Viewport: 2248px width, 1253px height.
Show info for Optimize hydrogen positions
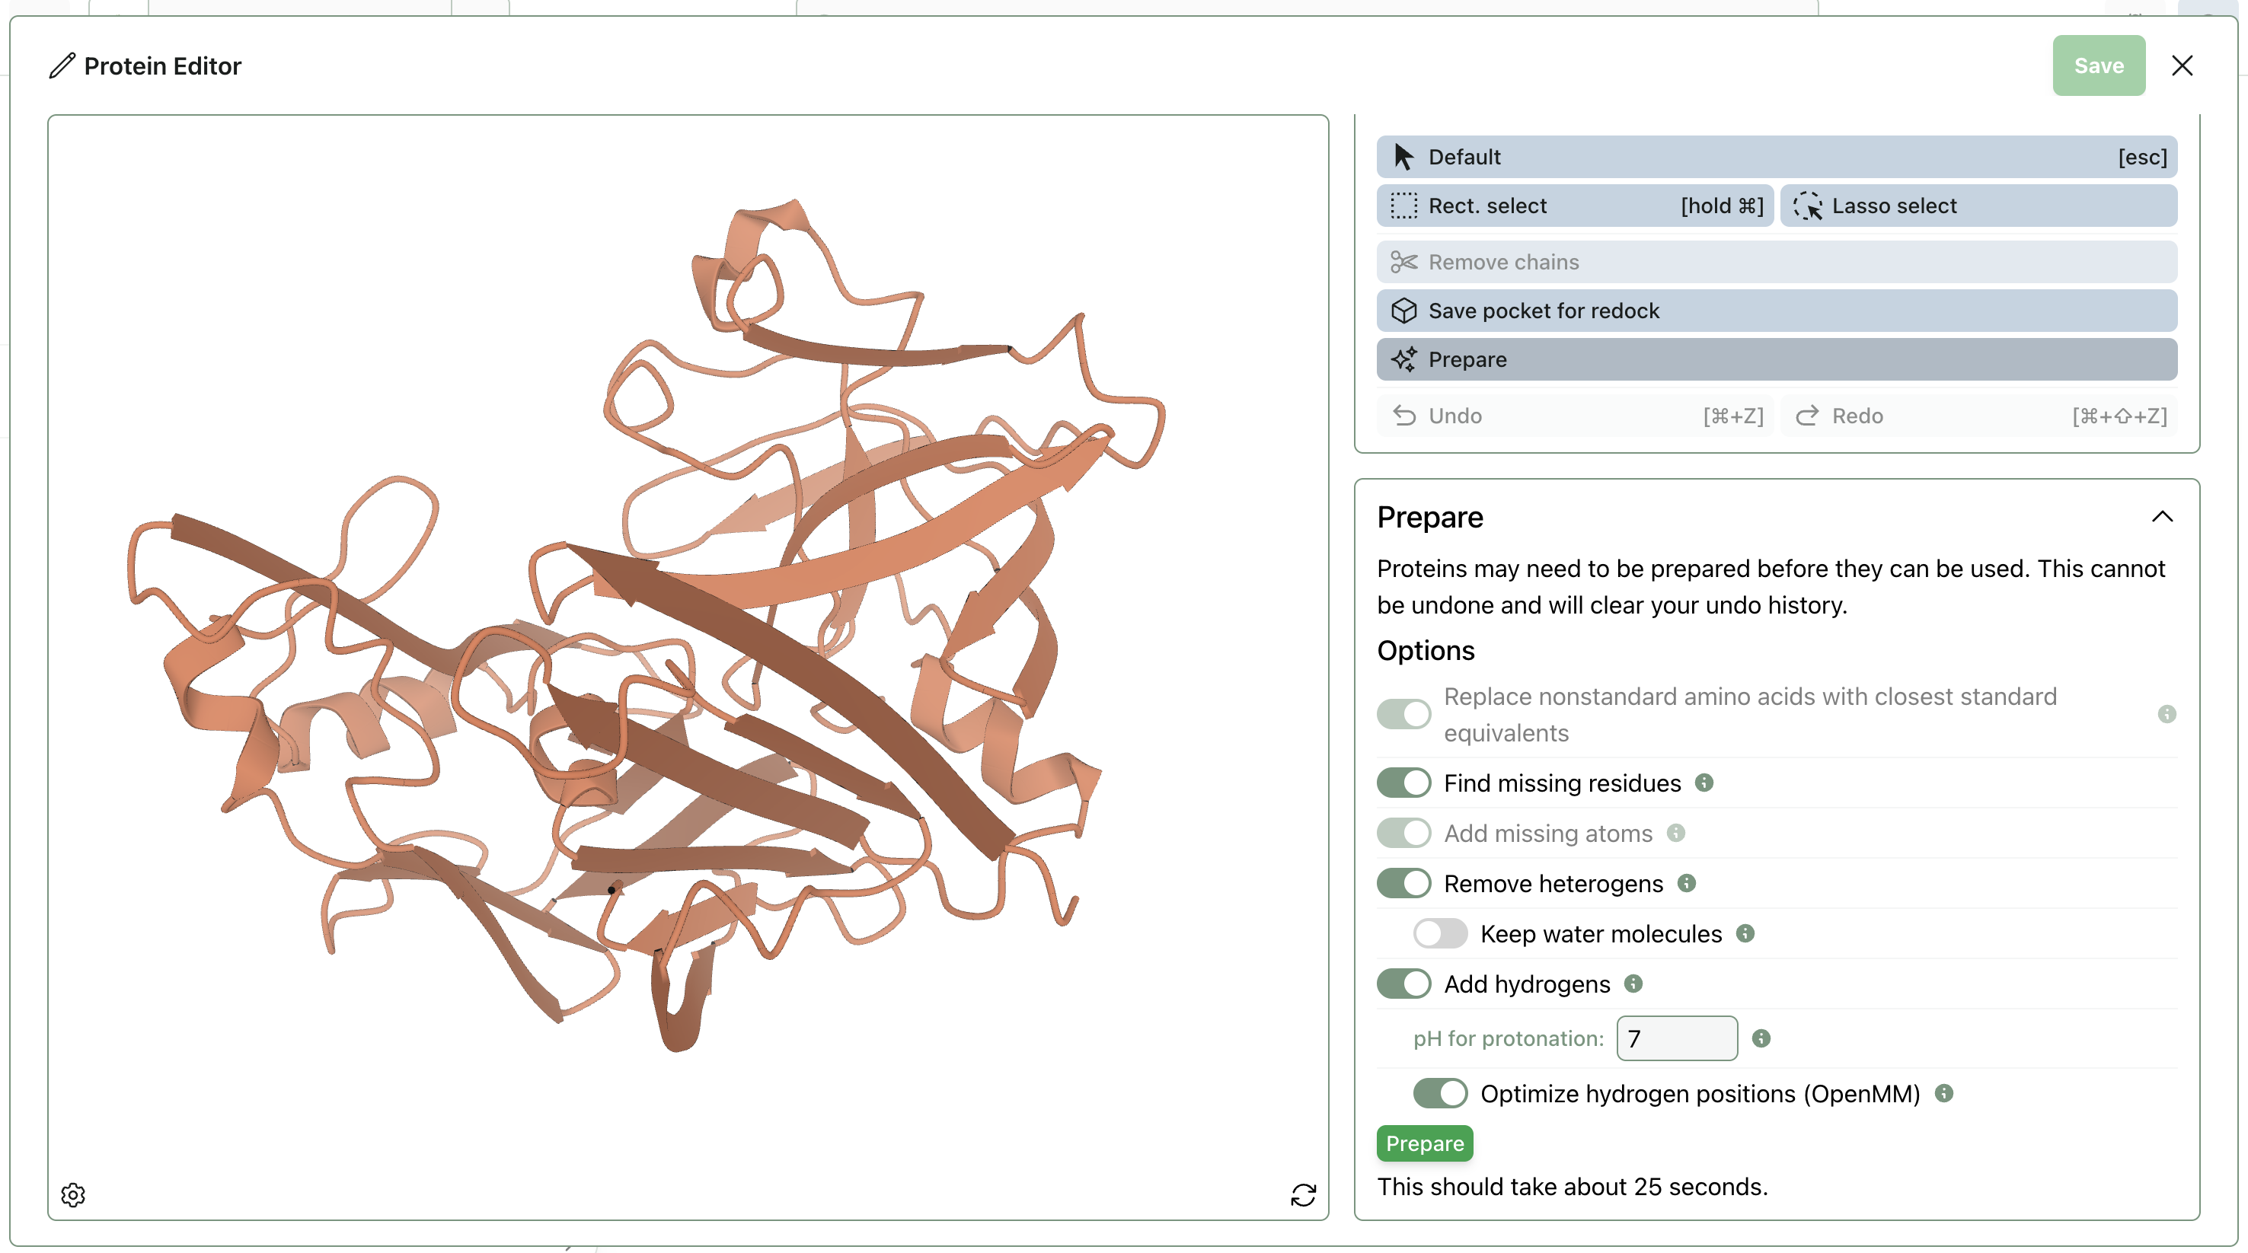pos(1944,1092)
